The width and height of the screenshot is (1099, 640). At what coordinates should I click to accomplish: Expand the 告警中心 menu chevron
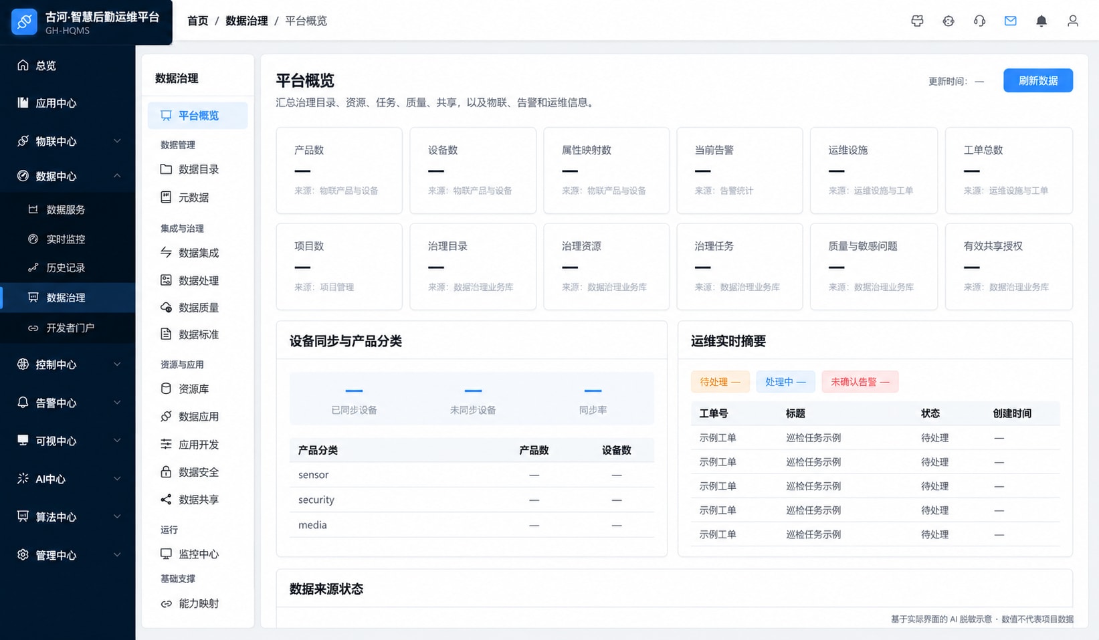point(117,402)
